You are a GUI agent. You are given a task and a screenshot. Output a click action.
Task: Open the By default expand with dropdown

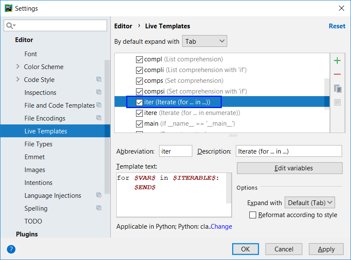pyautogui.click(x=205, y=41)
